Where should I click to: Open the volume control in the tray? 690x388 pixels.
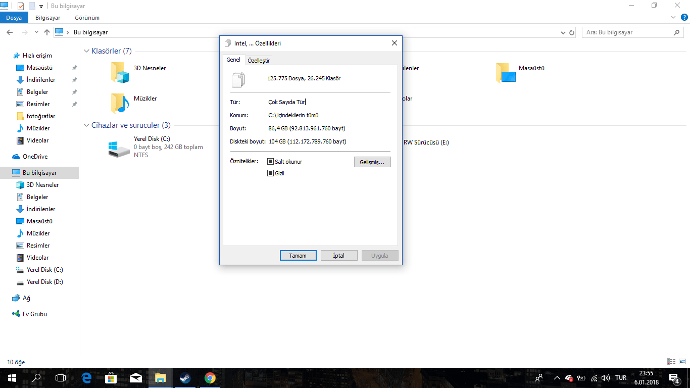click(x=606, y=378)
